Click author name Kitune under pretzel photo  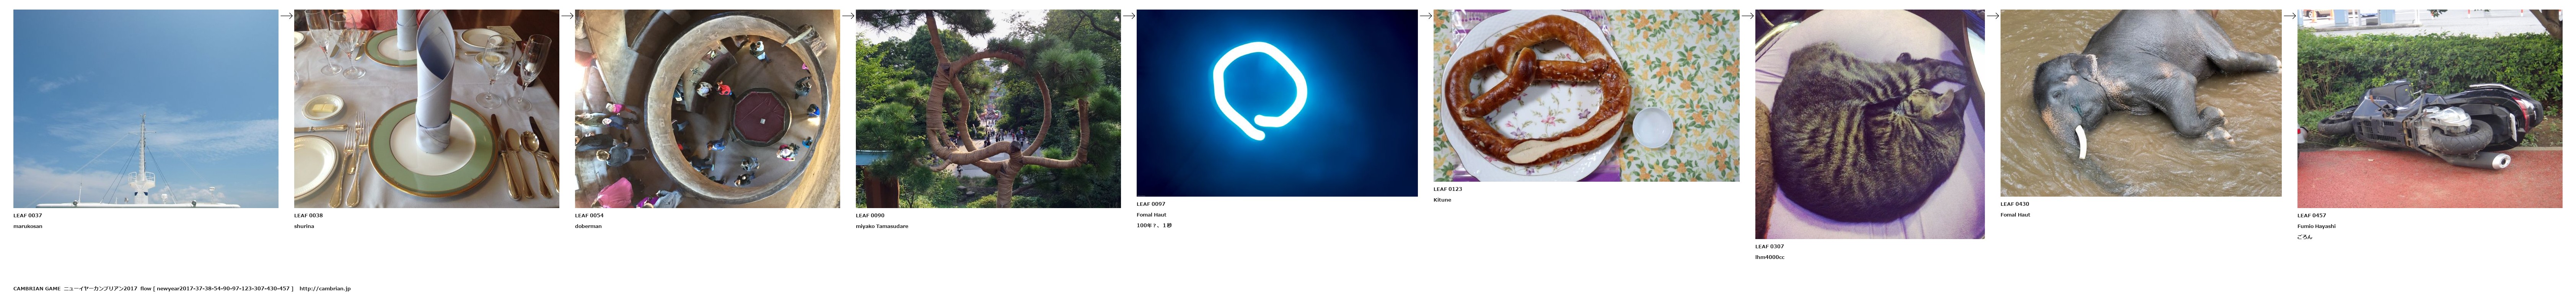[1442, 200]
